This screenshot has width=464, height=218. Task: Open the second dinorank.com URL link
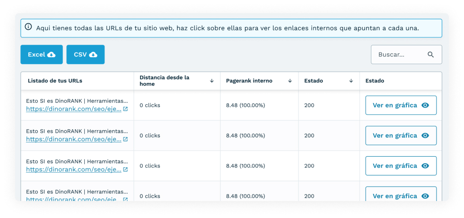[74, 139]
